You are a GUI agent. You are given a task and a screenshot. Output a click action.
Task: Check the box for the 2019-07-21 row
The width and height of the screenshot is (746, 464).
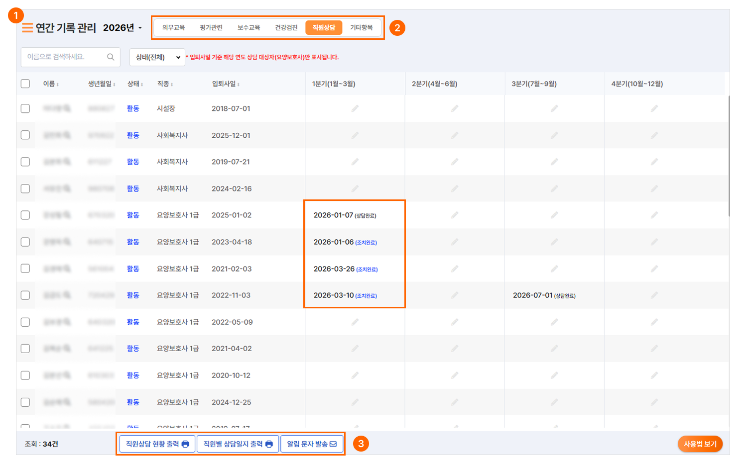(x=25, y=162)
